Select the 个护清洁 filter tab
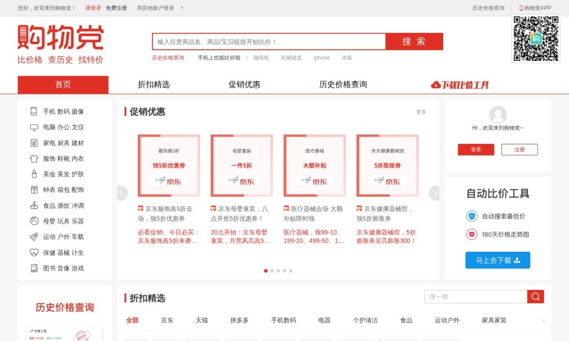The width and height of the screenshot is (569, 341). [365, 321]
